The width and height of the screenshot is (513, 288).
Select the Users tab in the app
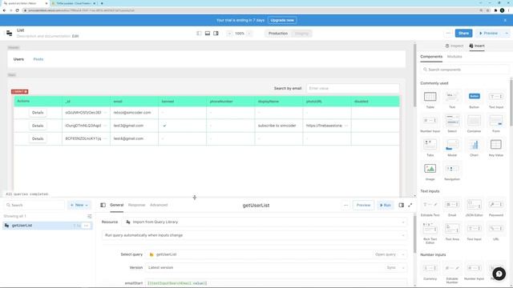coord(18,59)
